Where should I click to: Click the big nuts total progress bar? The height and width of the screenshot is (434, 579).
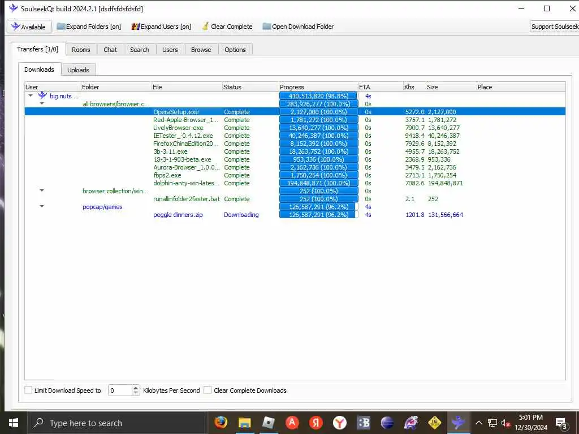tap(319, 96)
